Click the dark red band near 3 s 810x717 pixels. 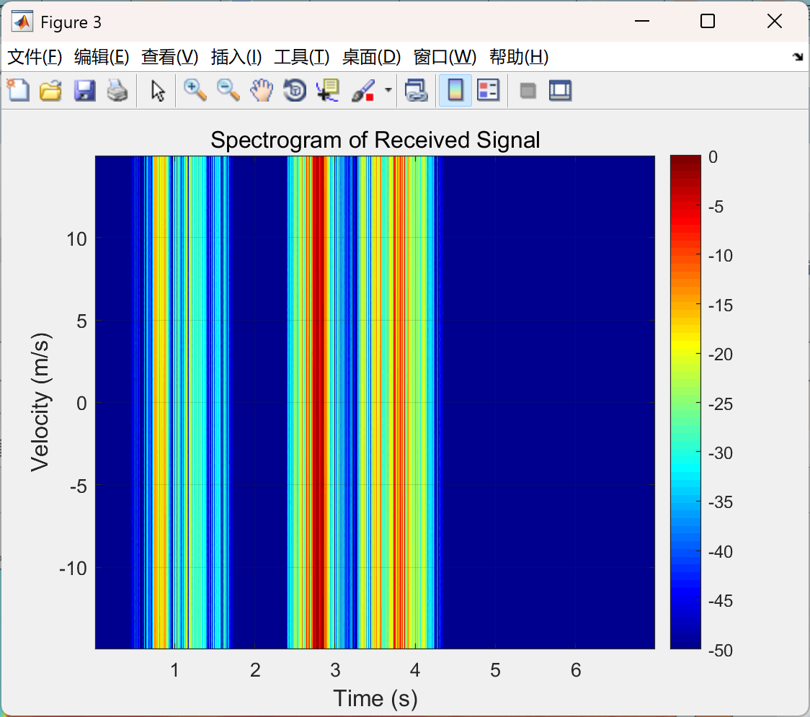click(x=319, y=402)
